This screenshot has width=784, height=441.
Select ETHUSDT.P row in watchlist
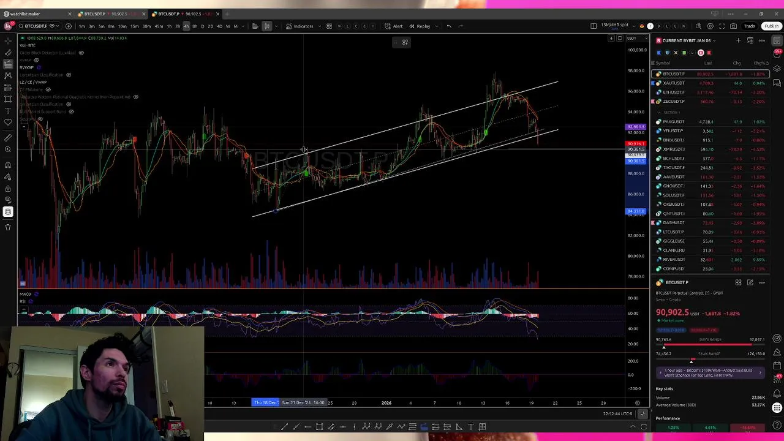[x=710, y=92]
